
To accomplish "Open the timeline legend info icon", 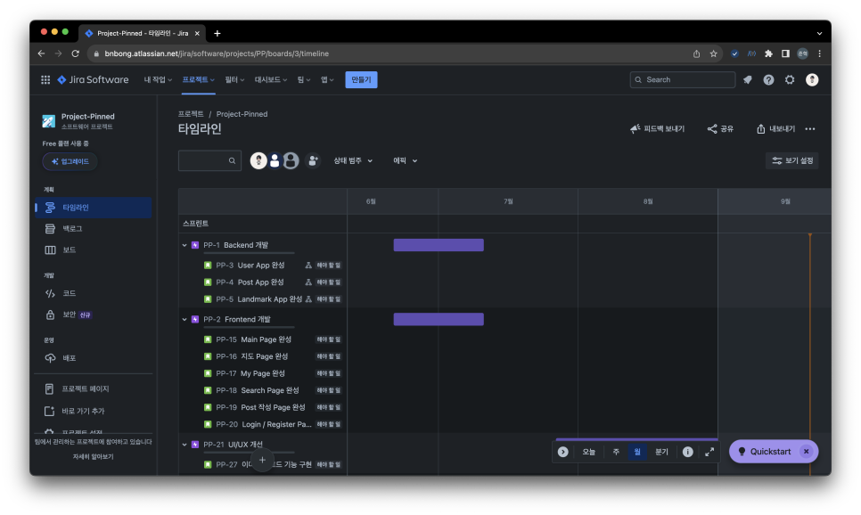I will pos(687,452).
